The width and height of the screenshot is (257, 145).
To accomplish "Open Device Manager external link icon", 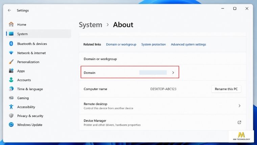I will (x=239, y=122).
